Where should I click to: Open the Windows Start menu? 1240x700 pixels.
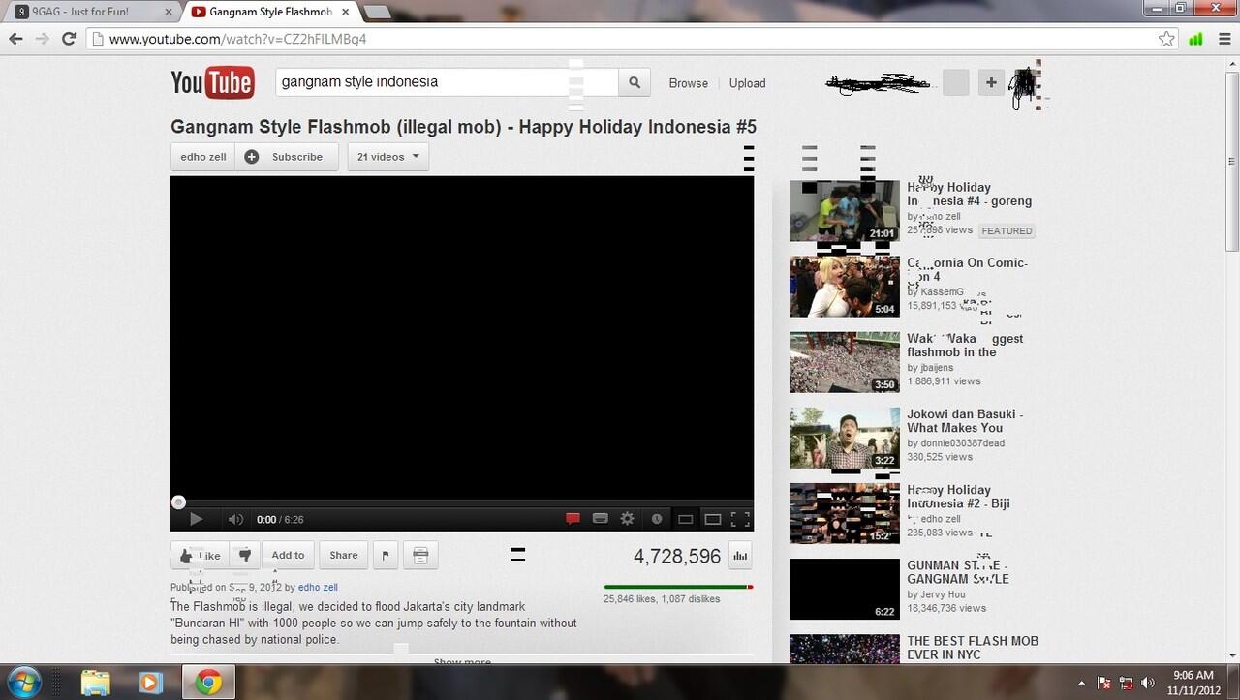[x=22, y=683]
